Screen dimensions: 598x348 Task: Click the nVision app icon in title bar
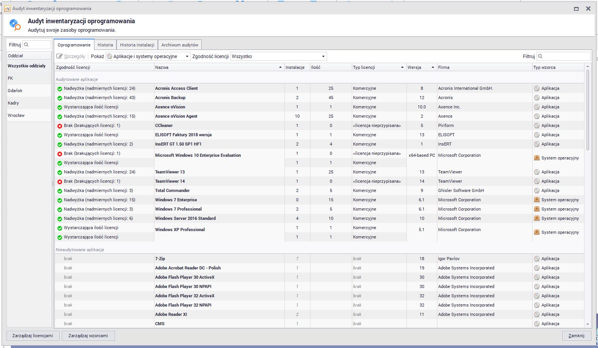pyautogui.click(x=7, y=9)
